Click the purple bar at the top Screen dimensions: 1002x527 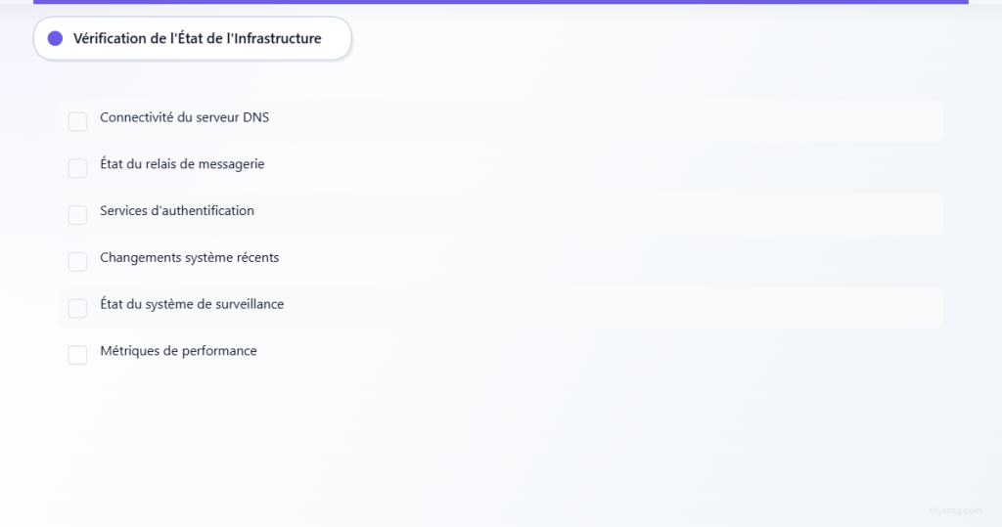[500, 2]
